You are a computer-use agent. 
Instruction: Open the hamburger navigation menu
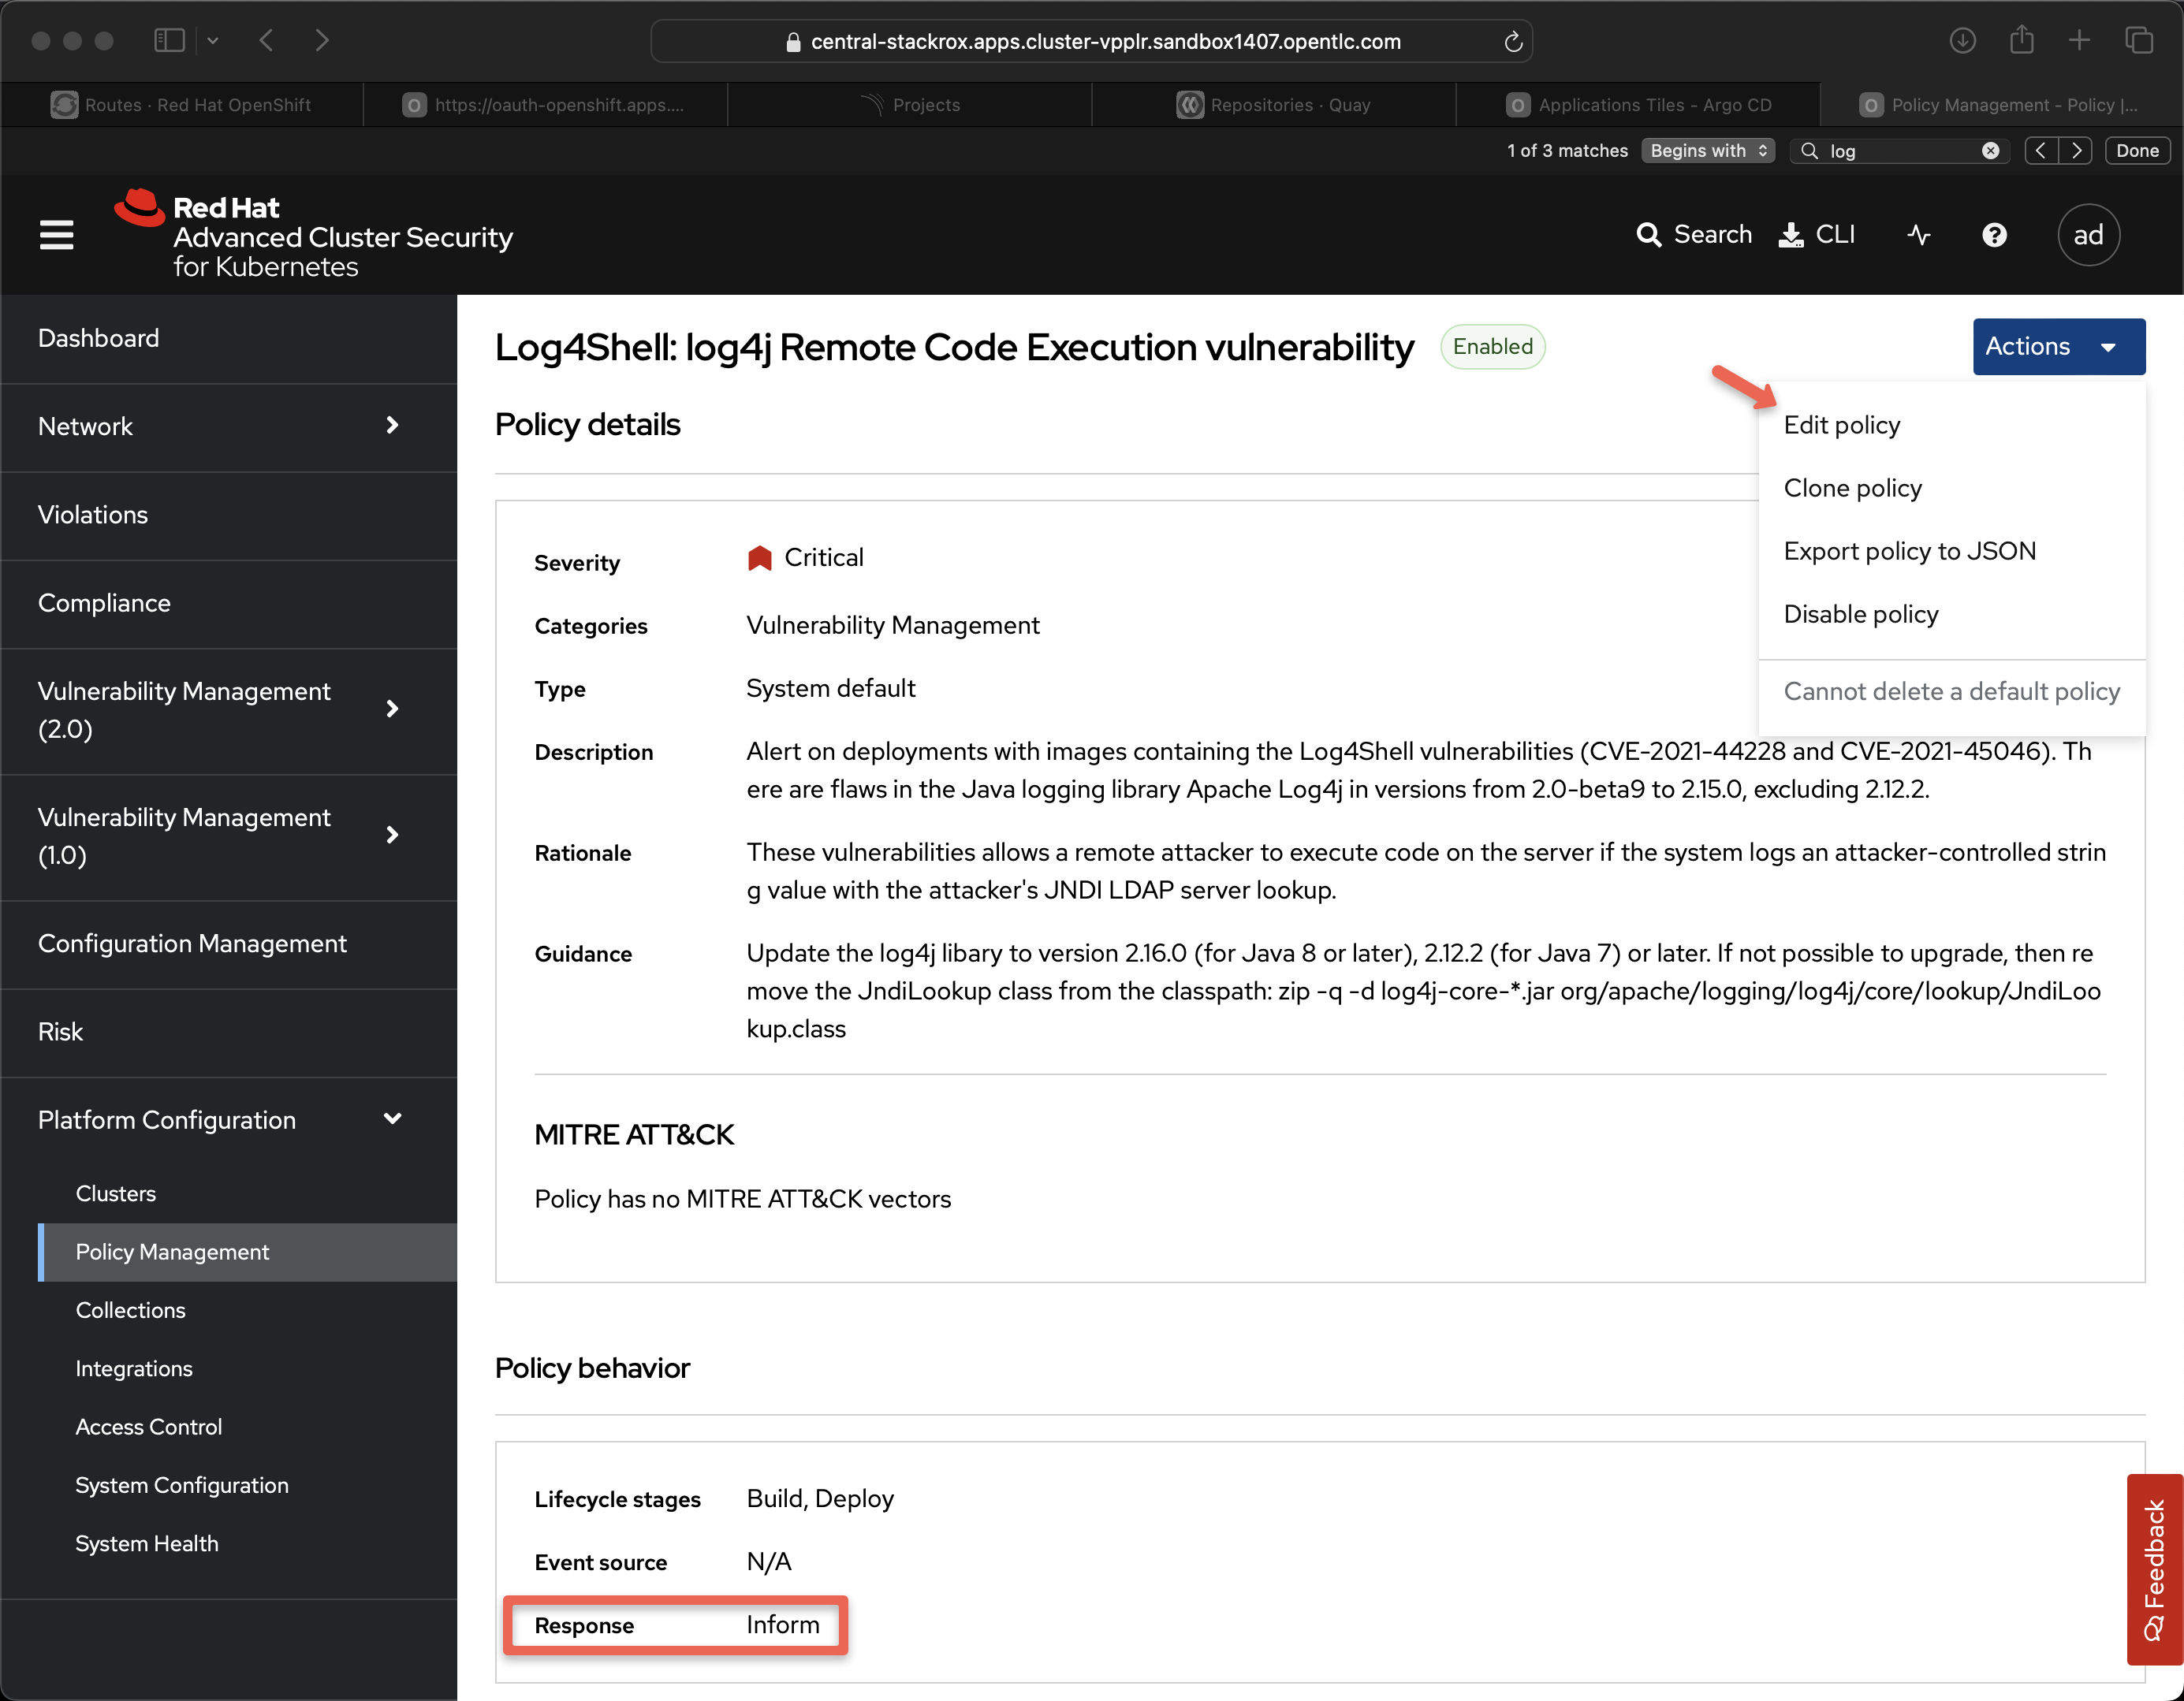[x=56, y=235]
